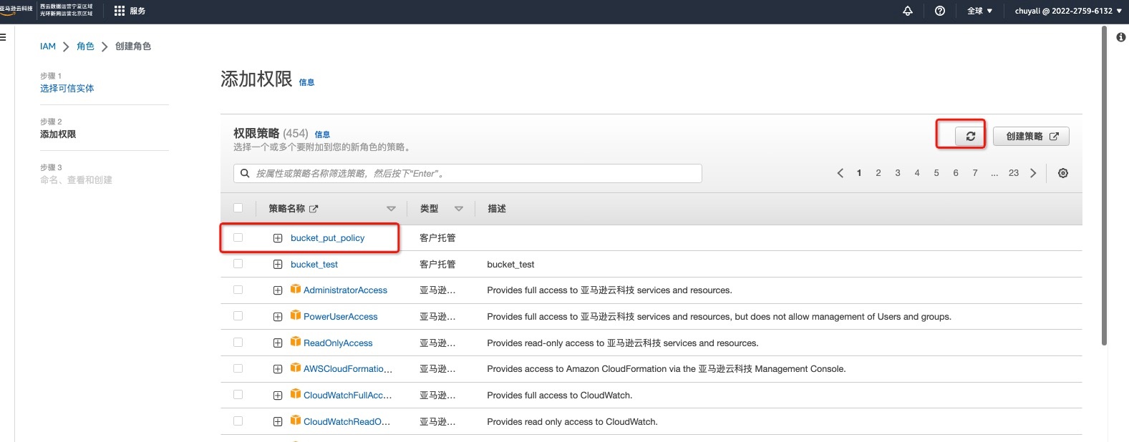Screen dimensions: 1129x442
Task: Open the bucket_put_policy link
Action: point(327,238)
